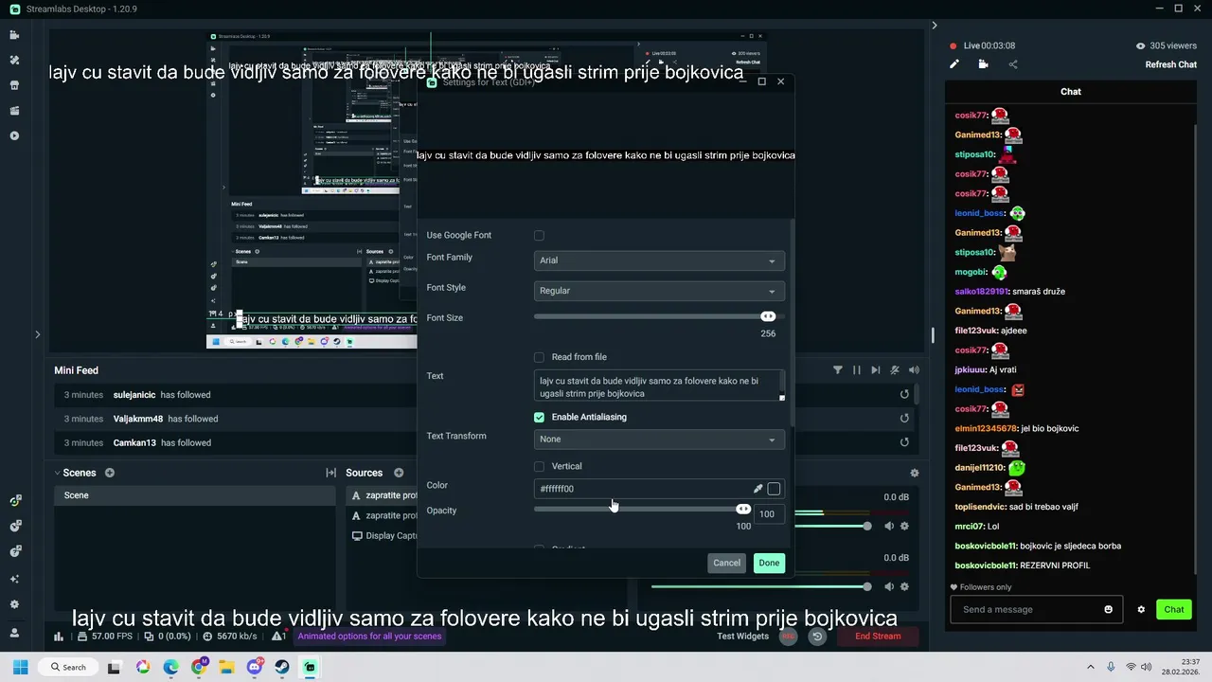Screen dimensions: 1212x682
Task: Open the chat emoji picker
Action: [x=1109, y=609]
